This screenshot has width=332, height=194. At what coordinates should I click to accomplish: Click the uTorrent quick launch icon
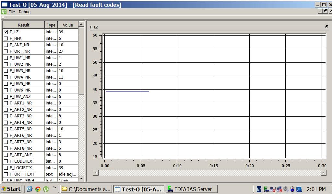point(46,189)
